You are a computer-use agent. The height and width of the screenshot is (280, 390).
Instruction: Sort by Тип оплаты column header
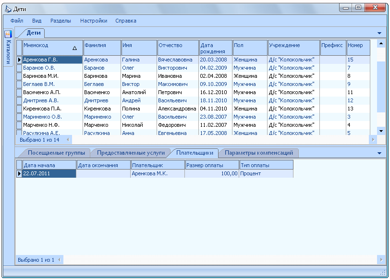click(267, 165)
